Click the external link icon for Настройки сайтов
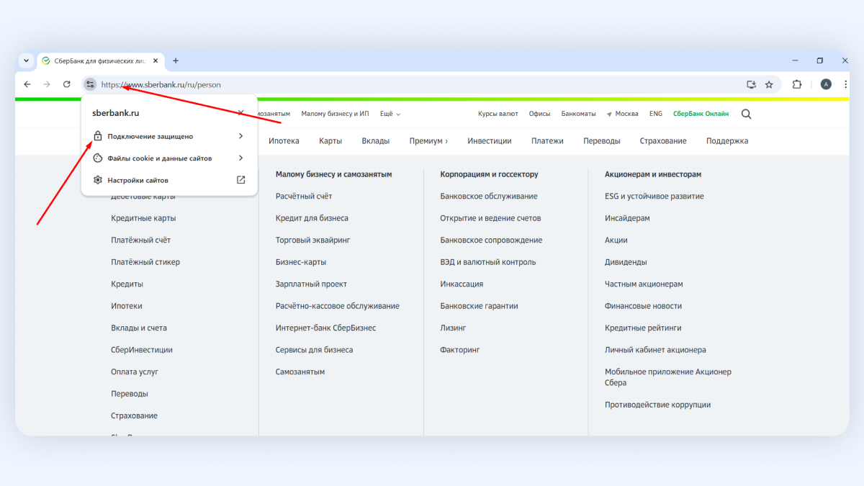864x486 pixels. coord(241,180)
